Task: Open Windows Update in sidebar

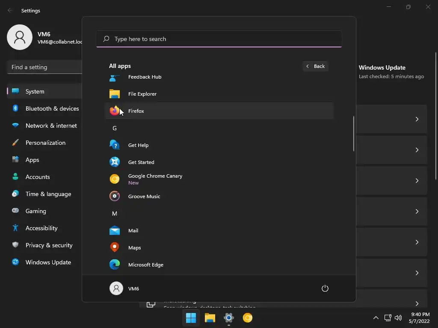Action: coord(44,262)
